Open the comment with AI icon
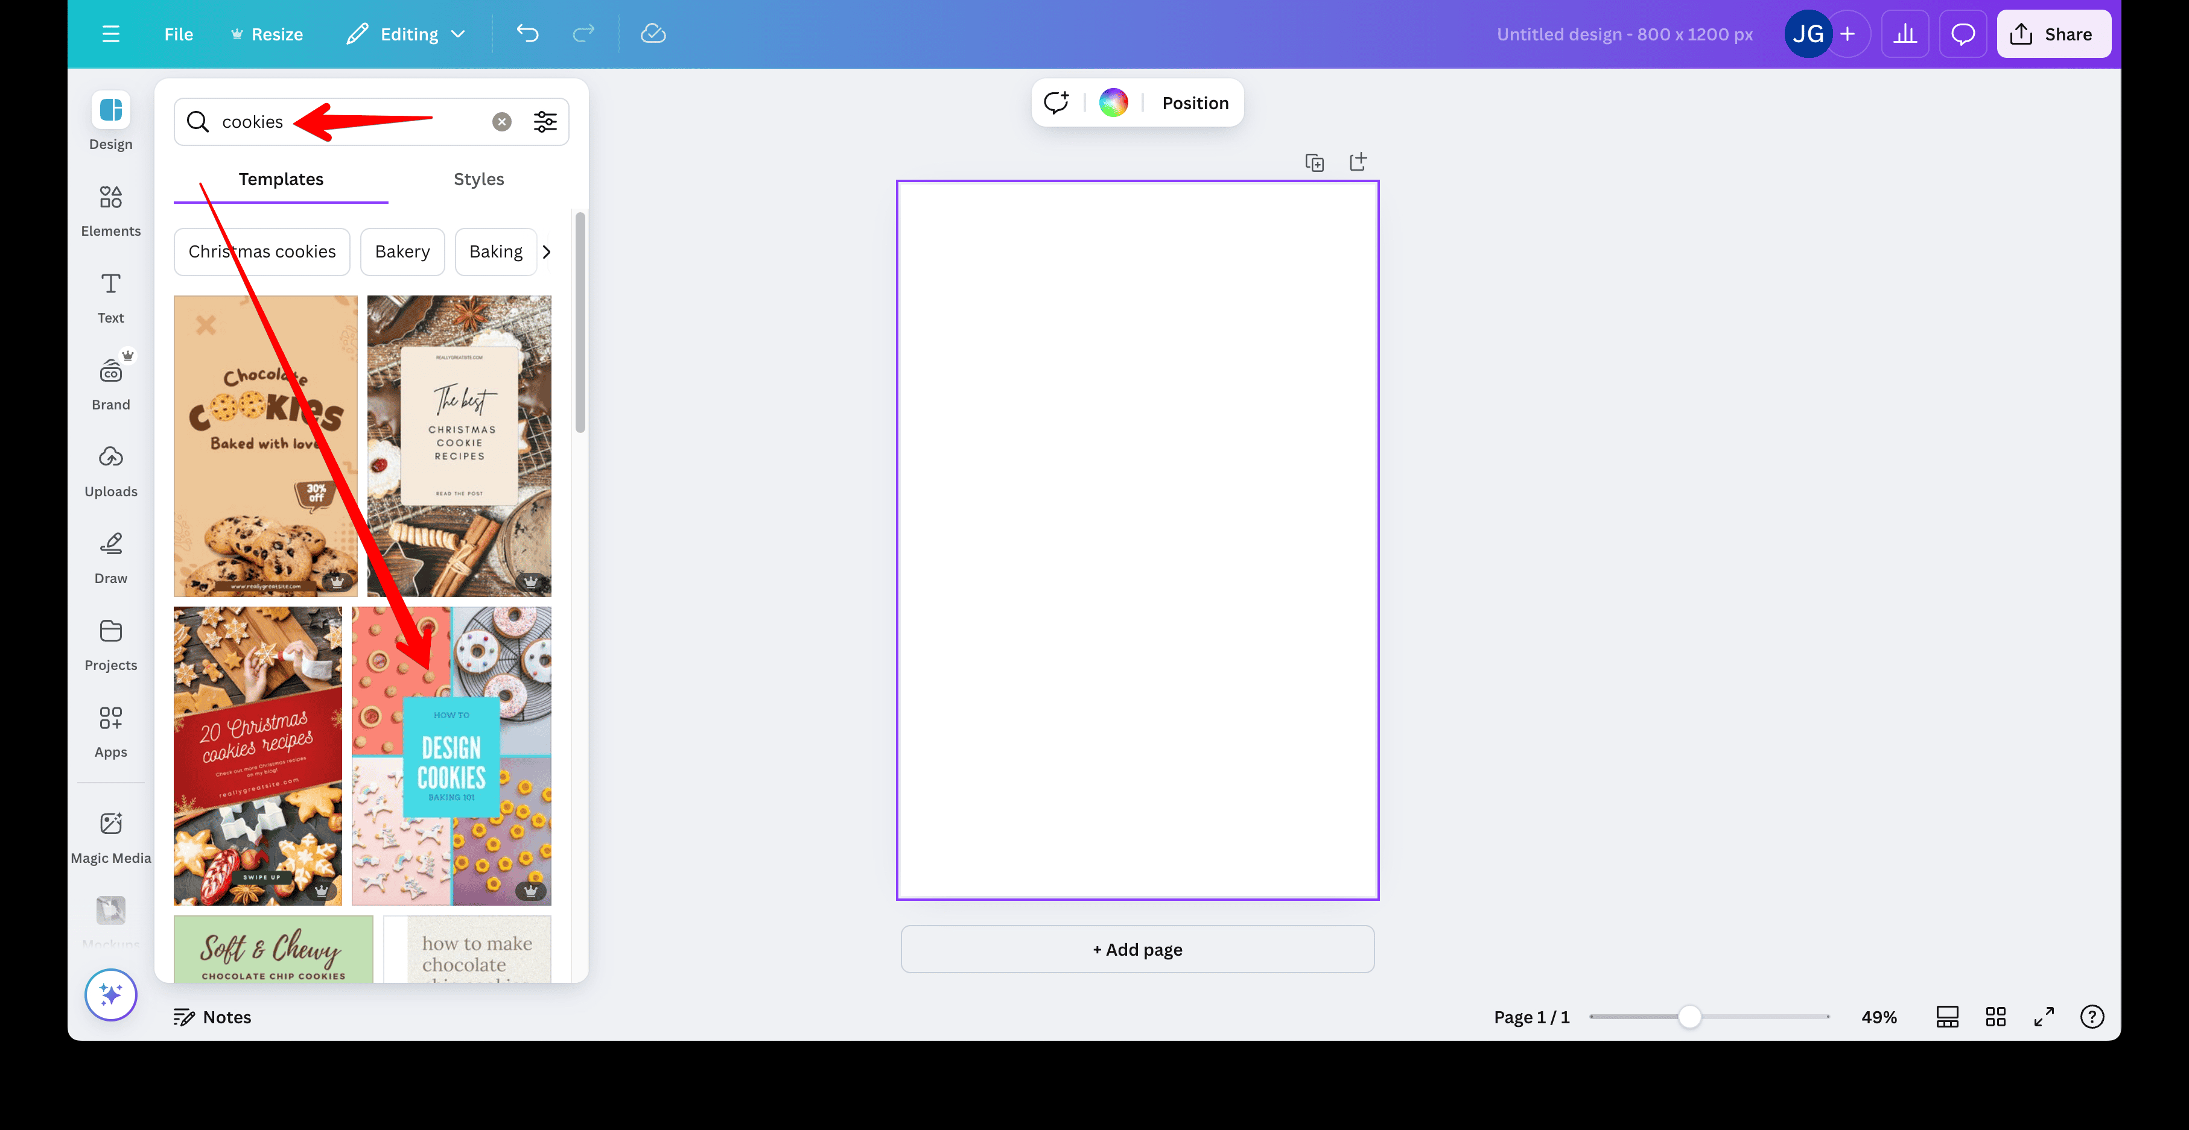 [1056, 103]
